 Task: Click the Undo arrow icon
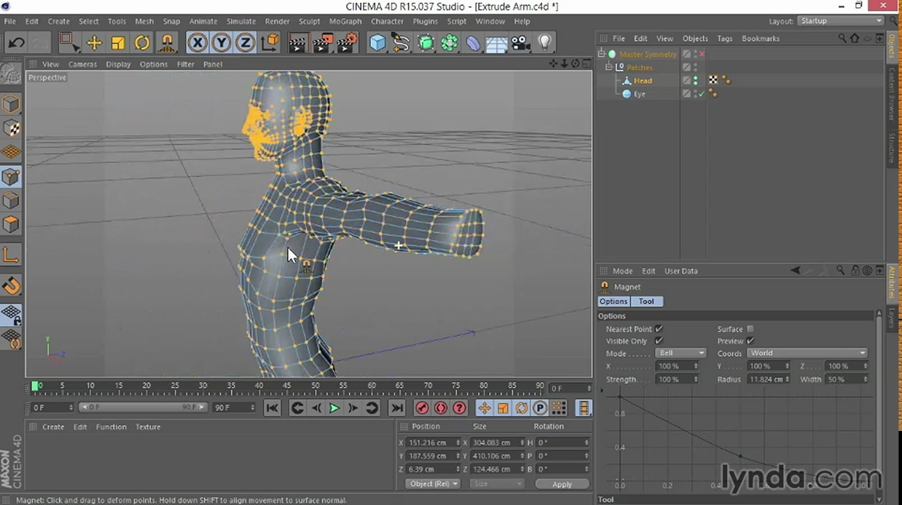click(x=16, y=43)
